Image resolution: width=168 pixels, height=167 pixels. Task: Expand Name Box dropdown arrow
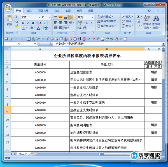point(35,44)
